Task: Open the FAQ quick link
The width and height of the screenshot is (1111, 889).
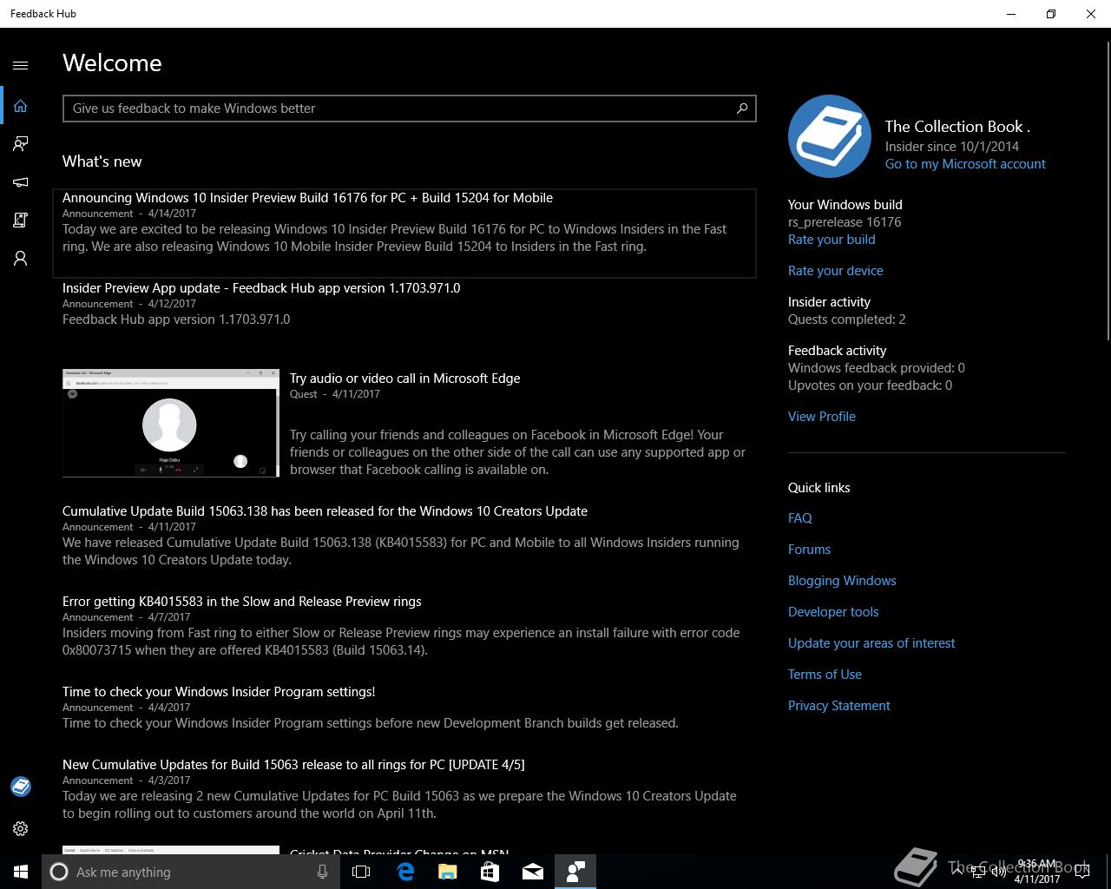Action: pos(799,518)
